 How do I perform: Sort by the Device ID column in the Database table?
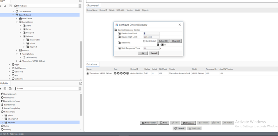pos(134,69)
